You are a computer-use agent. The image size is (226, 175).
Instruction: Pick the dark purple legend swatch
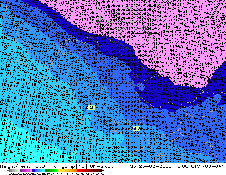(21, 171)
